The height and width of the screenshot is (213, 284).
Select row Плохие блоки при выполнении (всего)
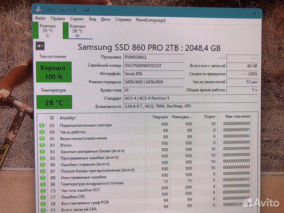tap(145, 169)
